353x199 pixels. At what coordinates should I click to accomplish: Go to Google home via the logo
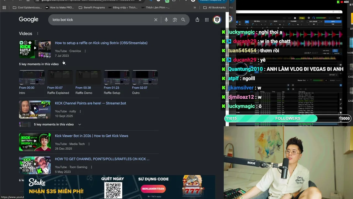29,19
